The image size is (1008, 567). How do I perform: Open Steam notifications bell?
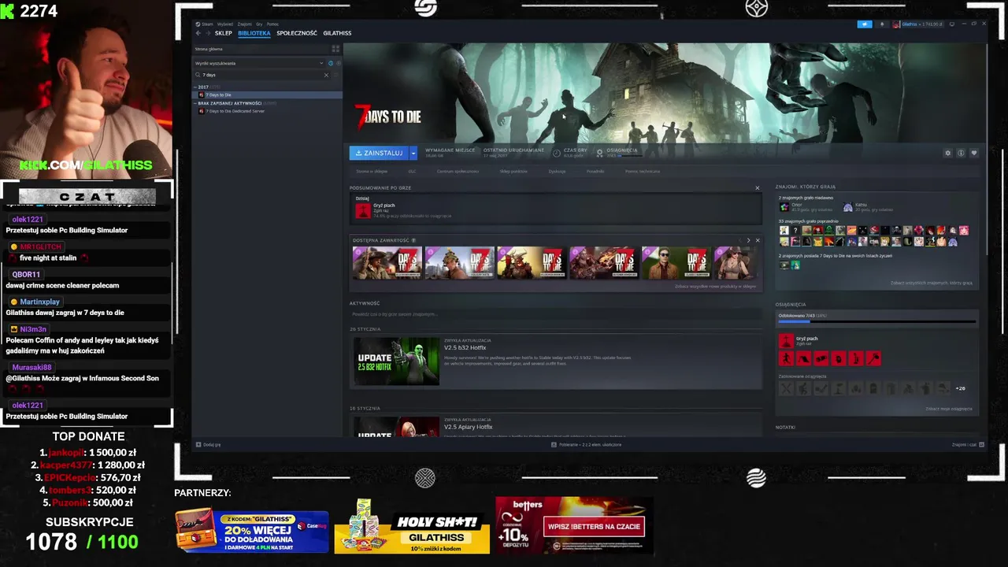click(x=881, y=24)
